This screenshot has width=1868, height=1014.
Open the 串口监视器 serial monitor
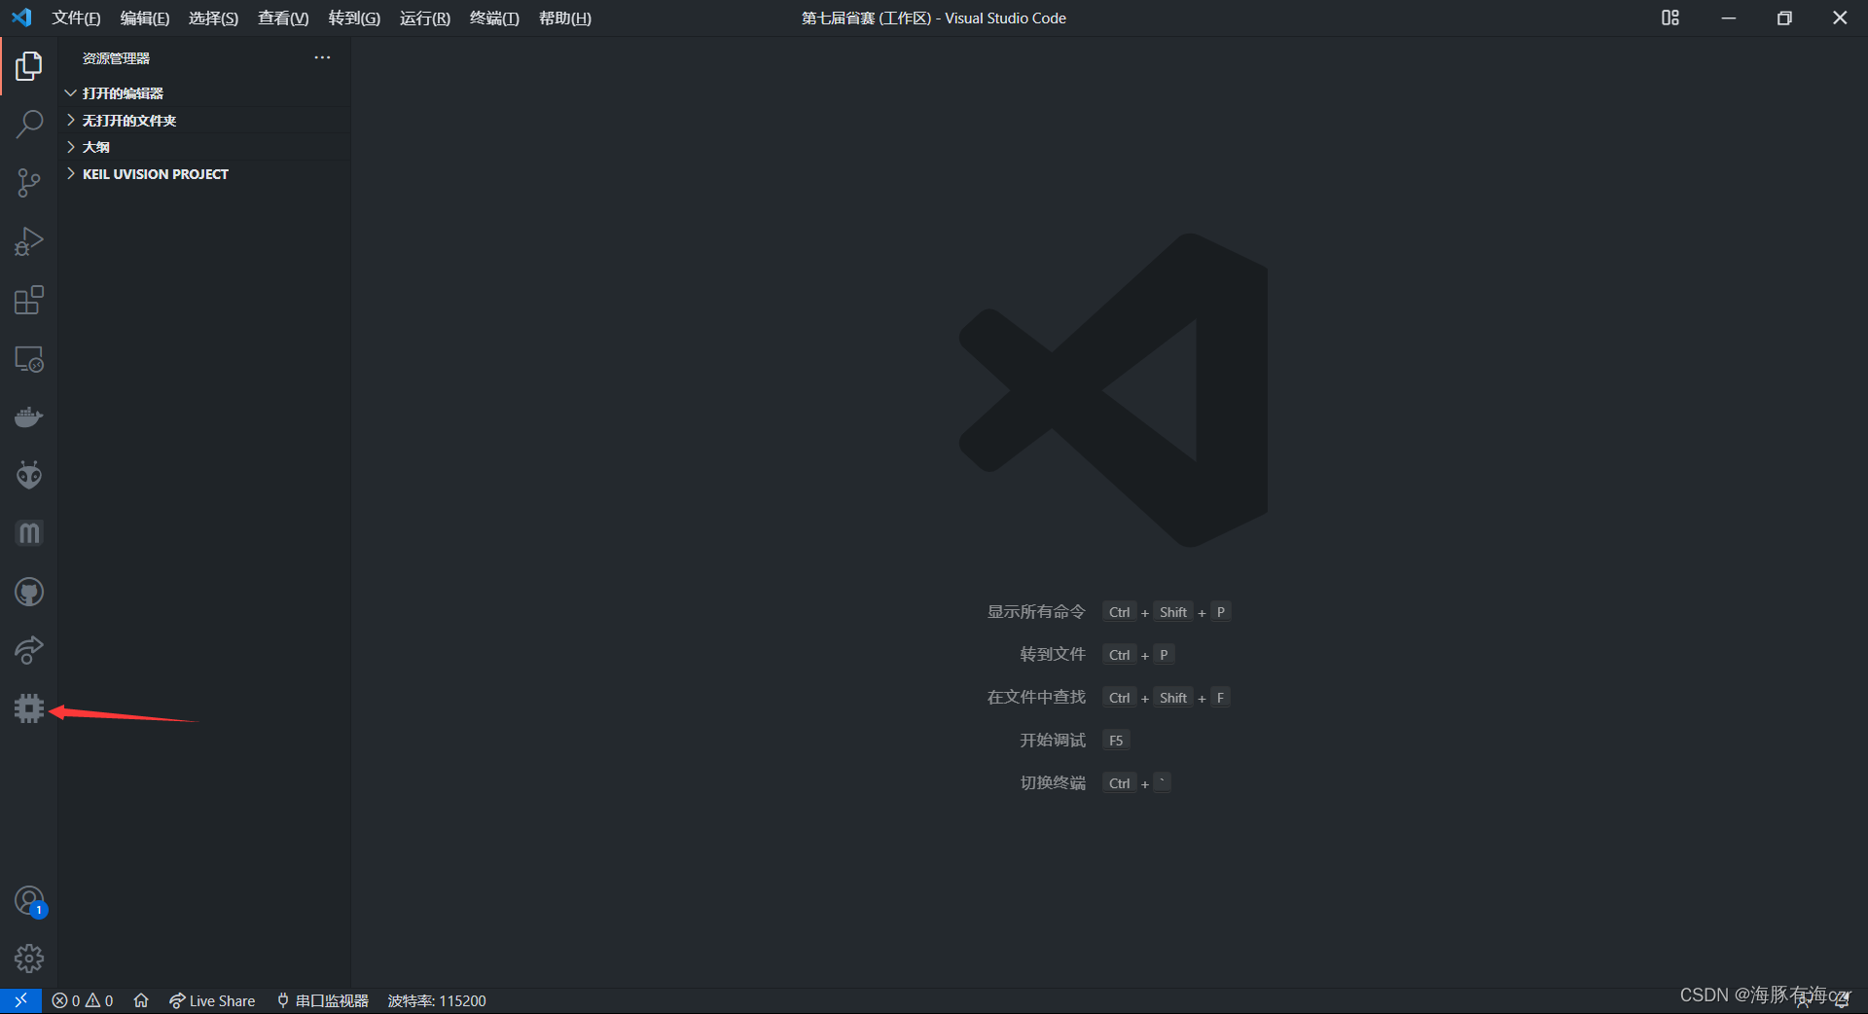[321, 1000]
